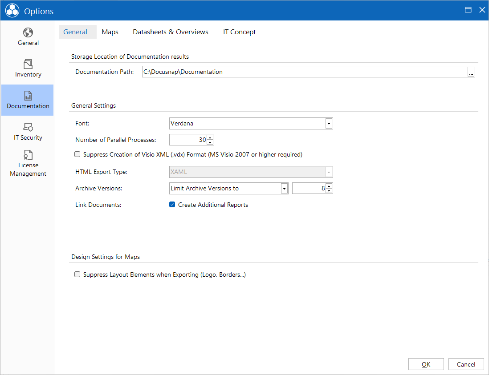Switch to Datasheets & Overviews tab
The width and height of the screenshot is (489, 375).
click(x=171, y=32)
